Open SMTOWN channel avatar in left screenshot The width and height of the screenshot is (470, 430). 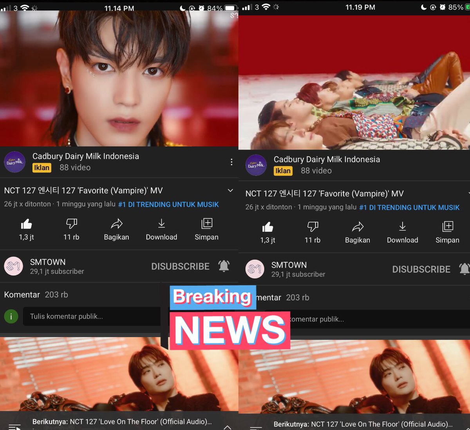tap(13, 267)
